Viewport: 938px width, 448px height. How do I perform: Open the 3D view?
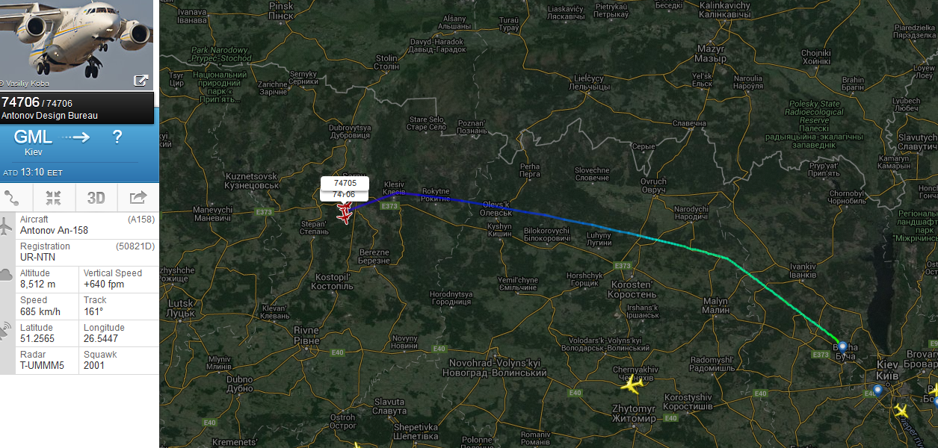click(96, 198)
